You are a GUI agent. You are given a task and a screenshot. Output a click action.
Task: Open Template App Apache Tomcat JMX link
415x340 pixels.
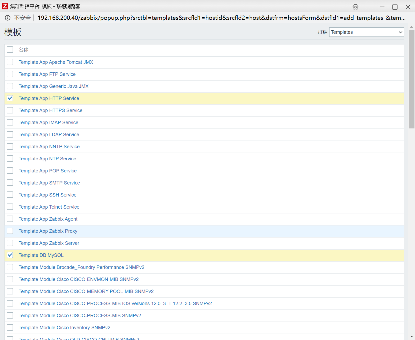56,62
